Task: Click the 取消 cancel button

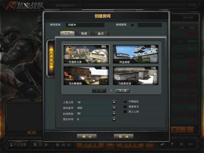Action: point(123,136)
